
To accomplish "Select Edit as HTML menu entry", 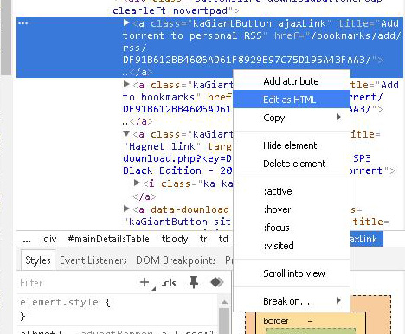I will tap(292, 100).
